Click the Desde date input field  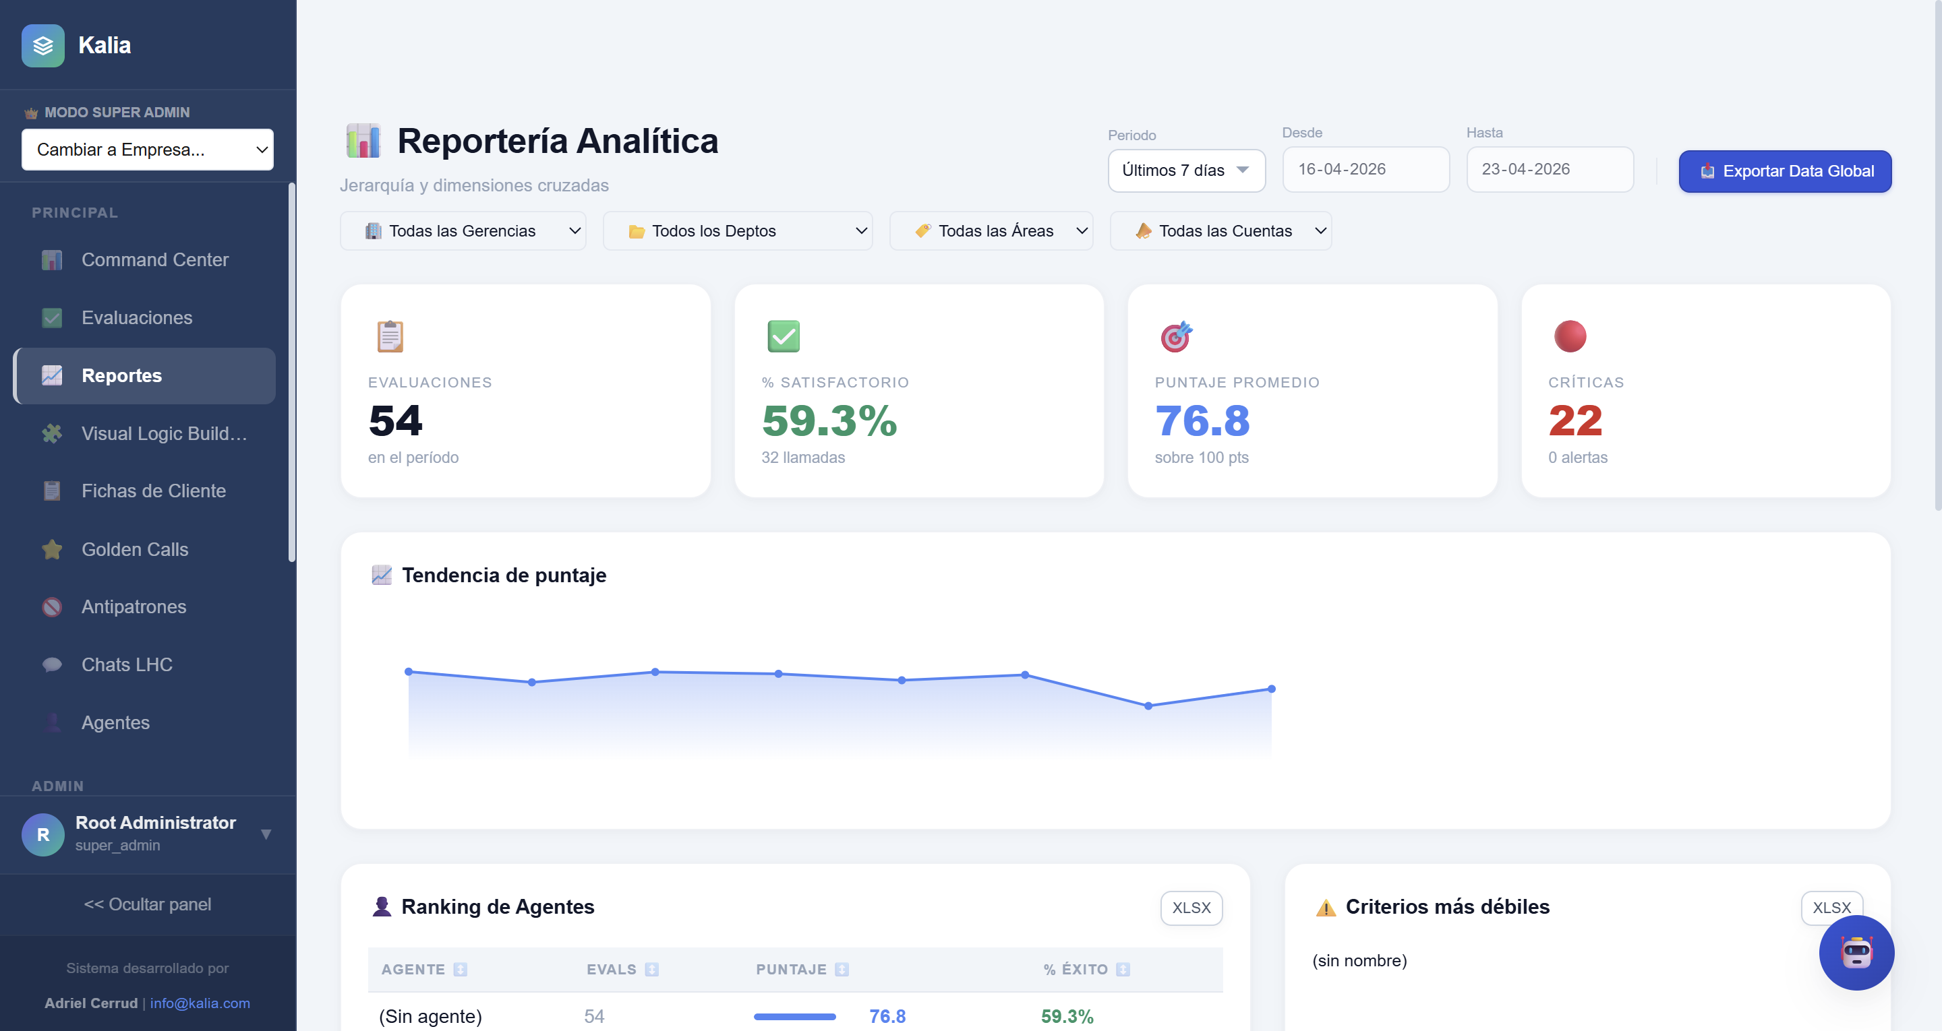click(1365, 170)
